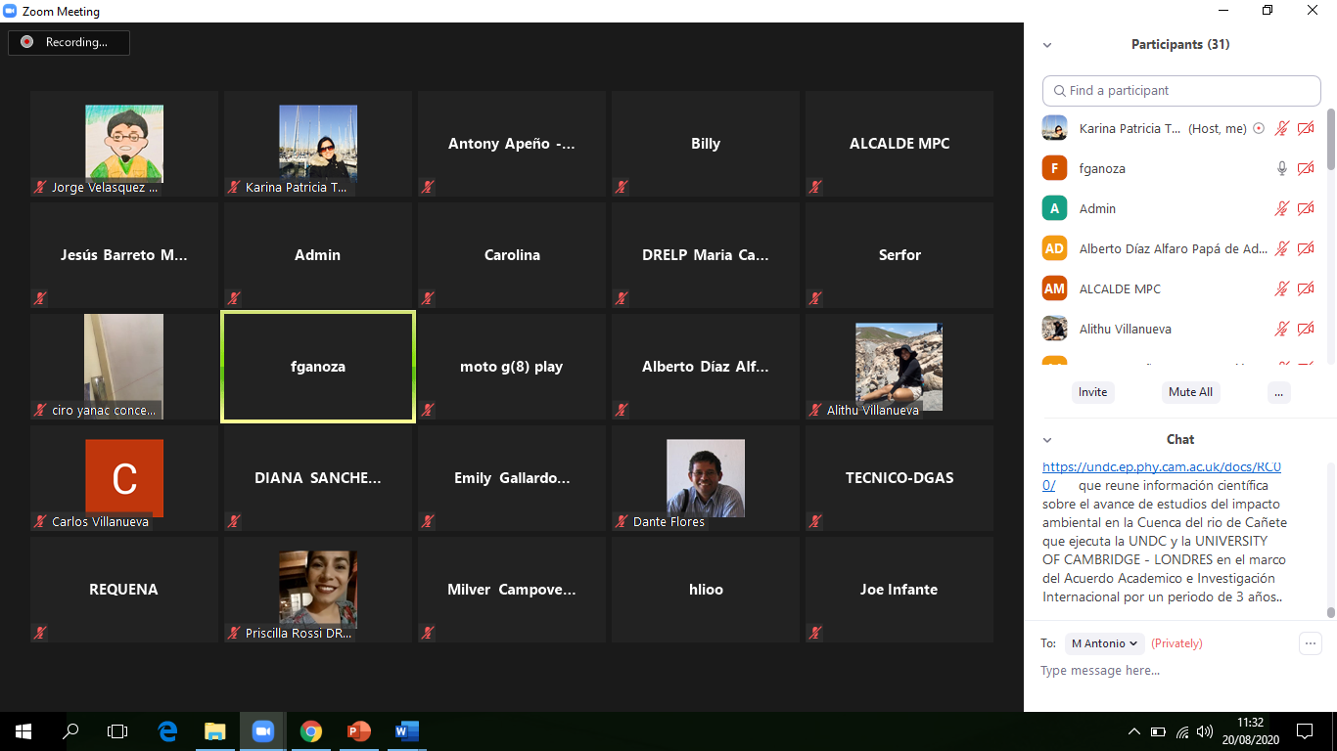This screenshot has height=751, width=1337.
Task: Open the undc.ep.phy.cam.ac.uk link in chat
Action: coord(1161,467)
